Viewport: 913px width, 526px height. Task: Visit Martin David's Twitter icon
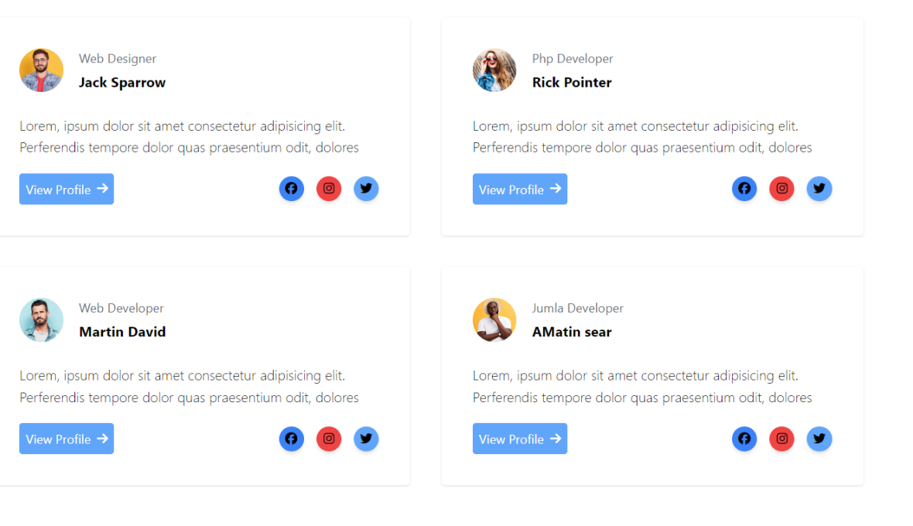366,439
